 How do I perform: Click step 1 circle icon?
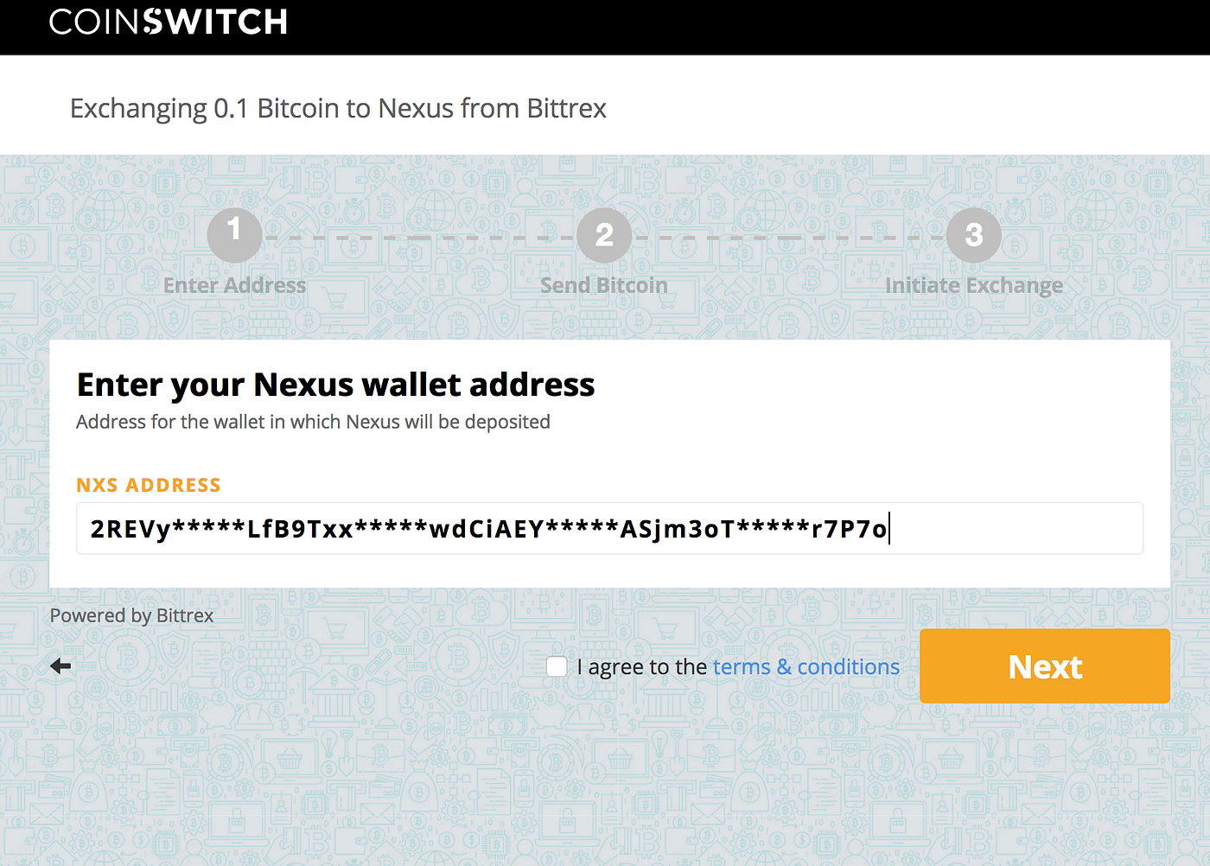[234, 234]
